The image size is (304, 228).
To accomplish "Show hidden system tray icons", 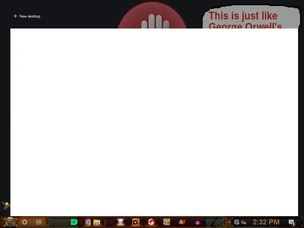I will pos(229,222).
